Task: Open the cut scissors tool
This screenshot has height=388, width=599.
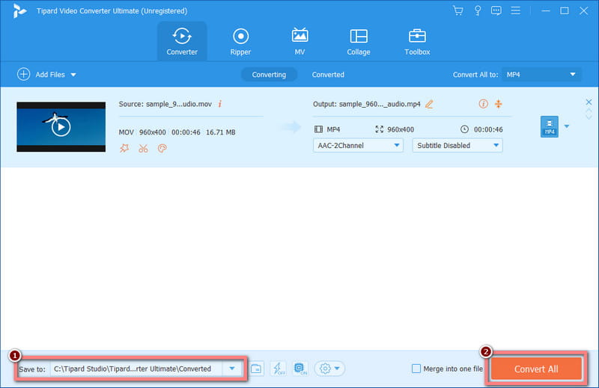Action: pyautogui.click(x=143, y=148)
